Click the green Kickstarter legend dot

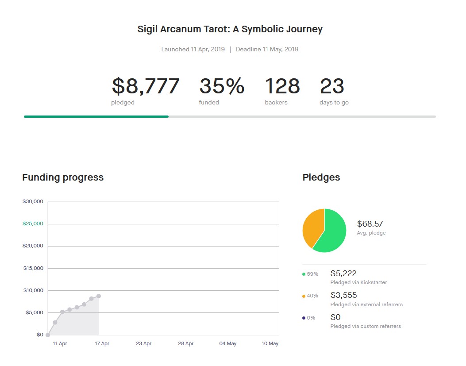coord(304,274)
